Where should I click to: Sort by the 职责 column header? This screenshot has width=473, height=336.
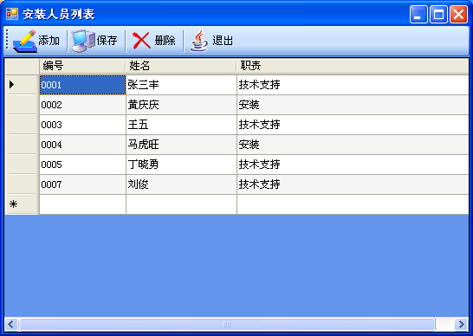[353, 67]
